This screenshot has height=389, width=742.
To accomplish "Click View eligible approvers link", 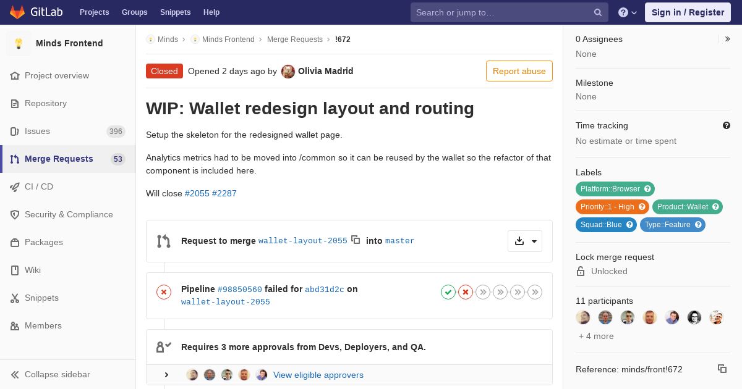I will 318,375.
